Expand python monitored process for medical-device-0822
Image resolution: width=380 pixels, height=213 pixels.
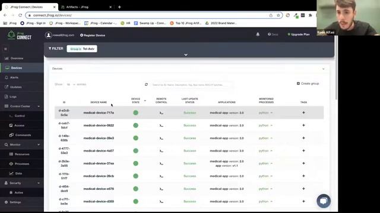click(x=271, y=125)
